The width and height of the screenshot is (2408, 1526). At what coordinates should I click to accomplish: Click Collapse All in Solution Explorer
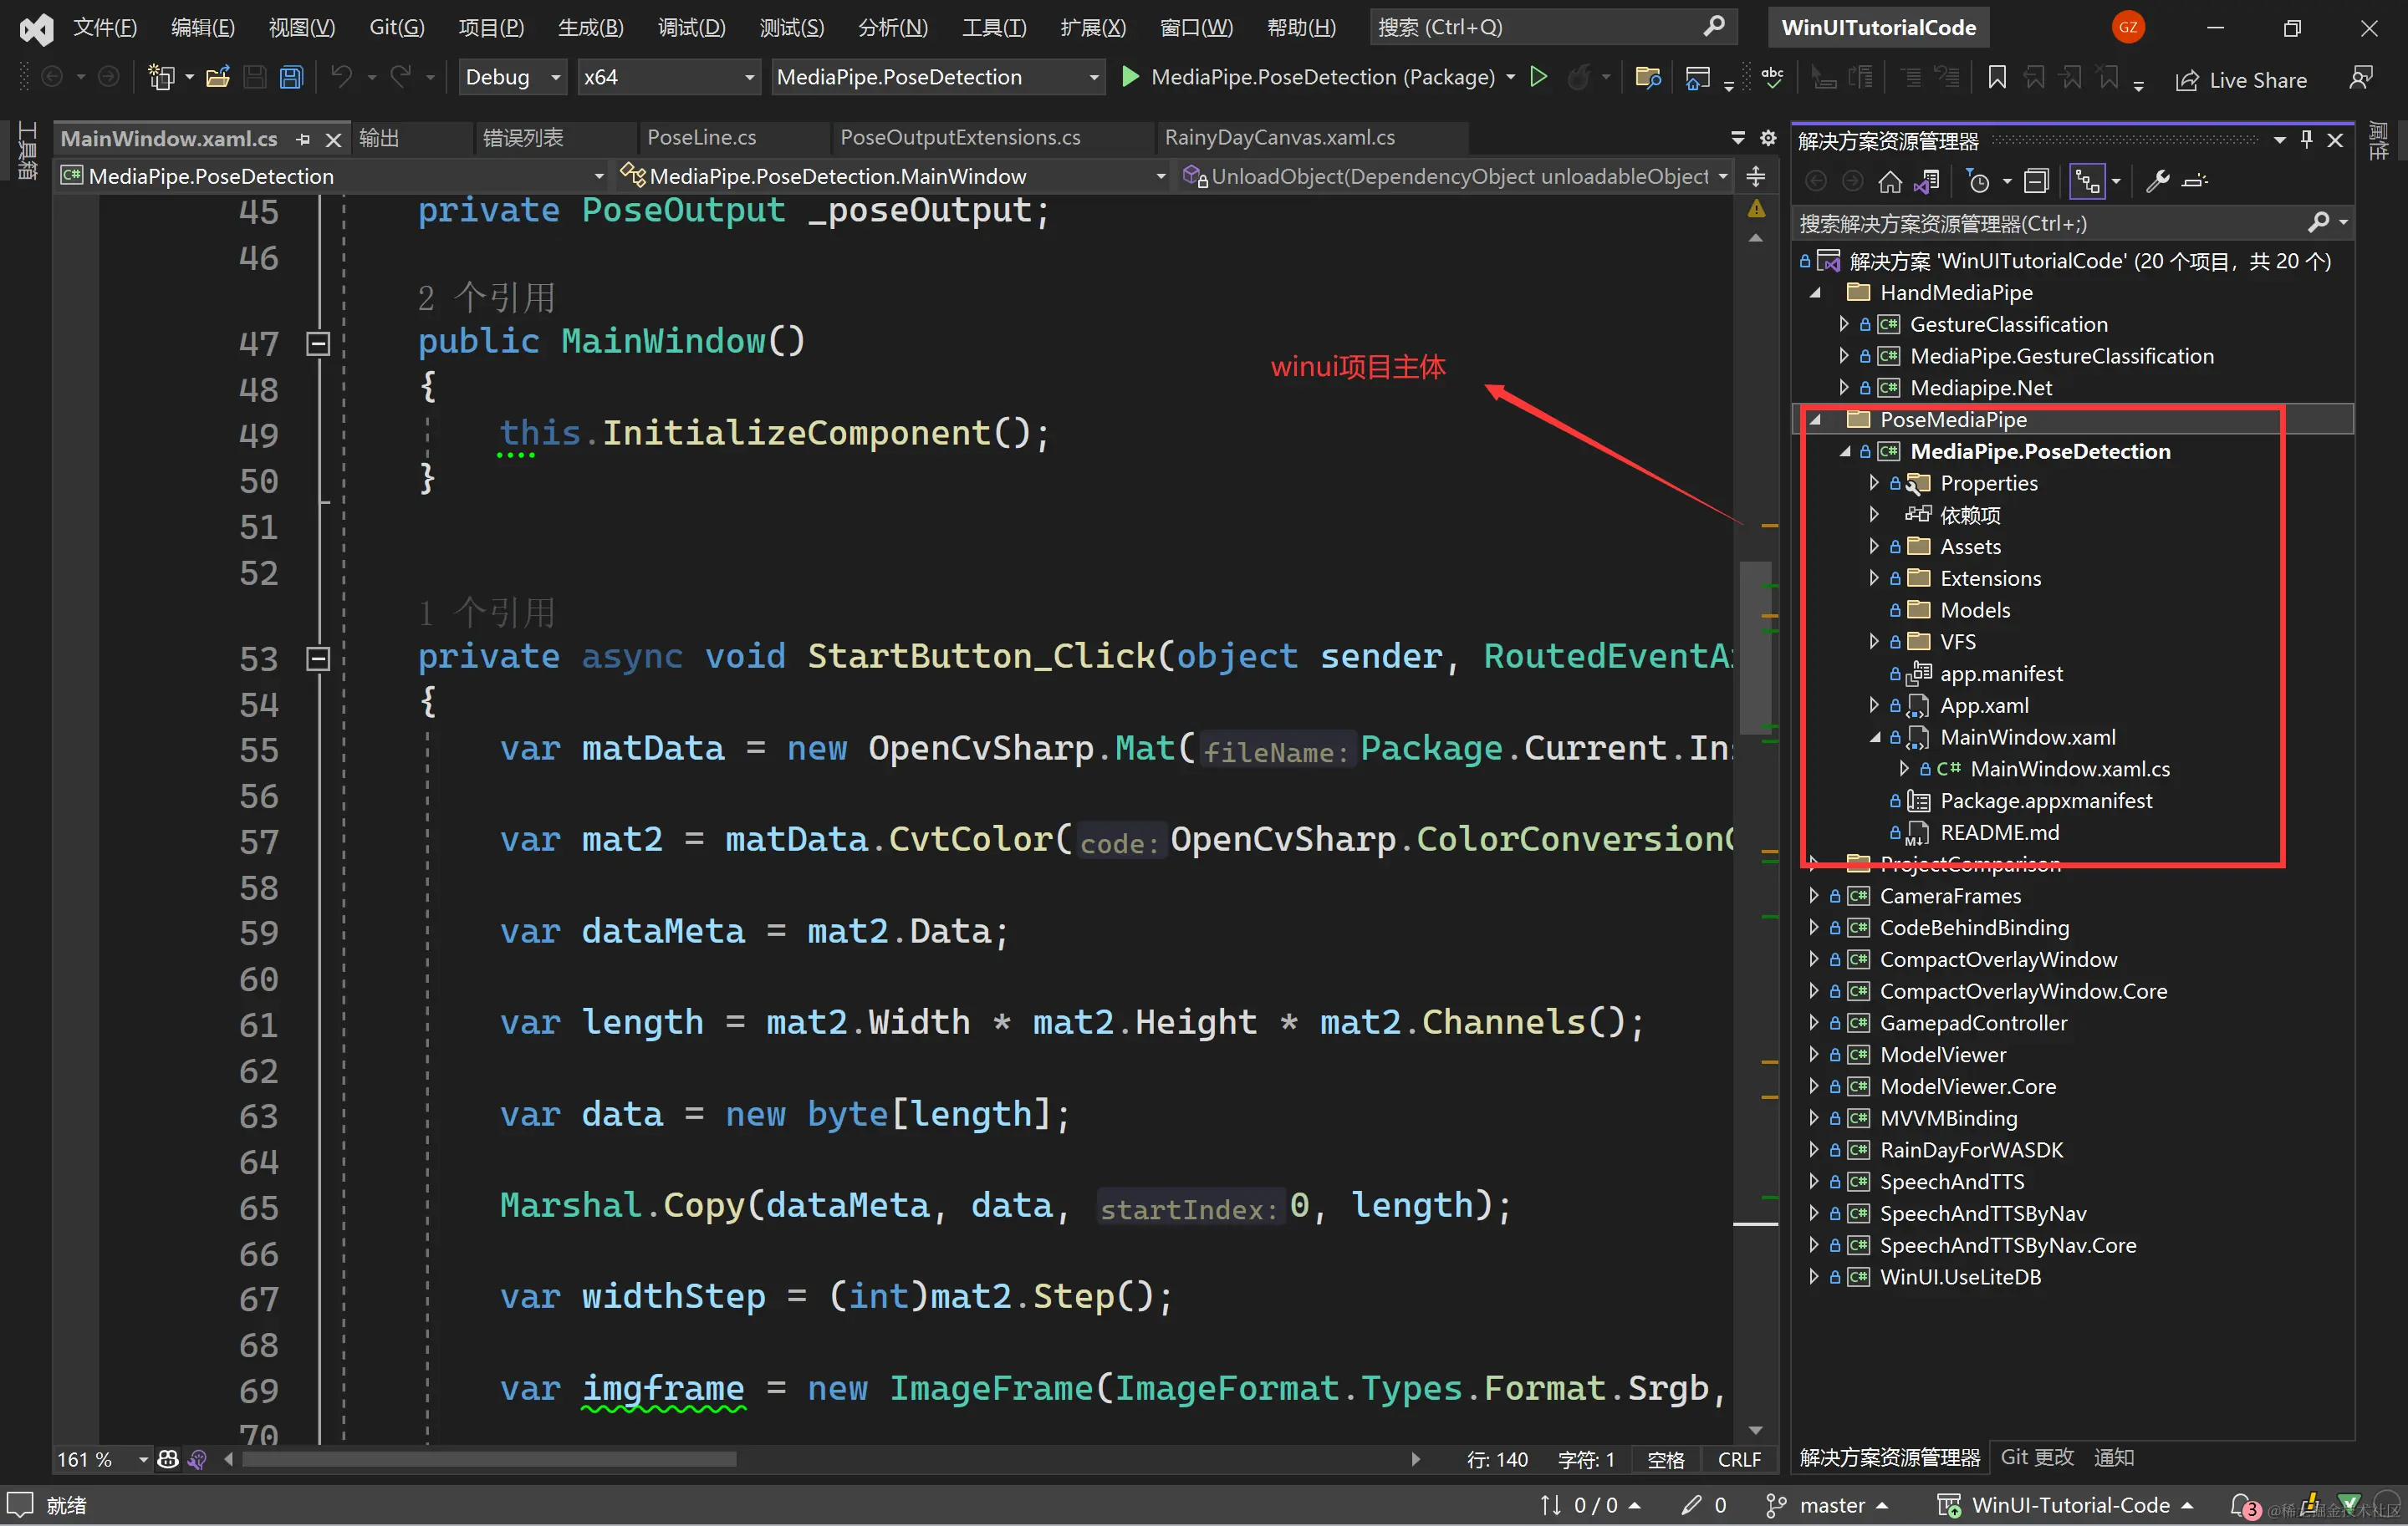2036,181
